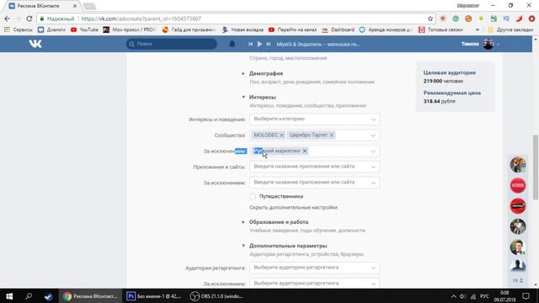Click the VK search field
539x303 pixels.
(x=172, y=44)
